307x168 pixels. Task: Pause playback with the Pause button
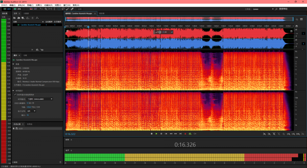point(161,133)
